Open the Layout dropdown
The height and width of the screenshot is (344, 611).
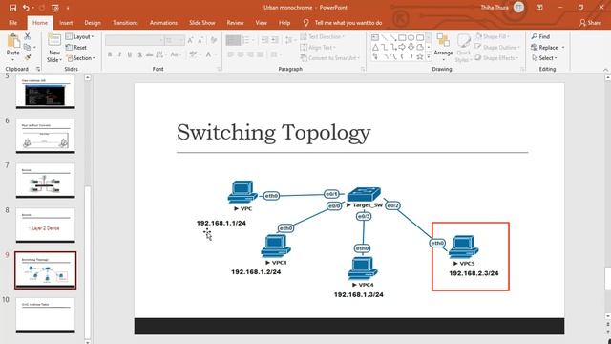pyautogui.click(x=80, y=36)
